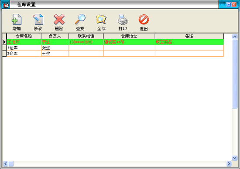Click the row selector beside B仓库
240x169 pixels.
pyautogui.click(x=4, y=54)
